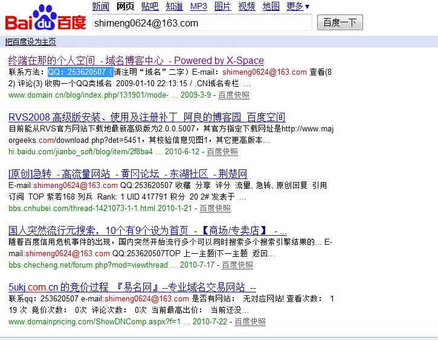Switch to the 图片 images tab
This screenshot has height=340, width=438.
point(223,6)
